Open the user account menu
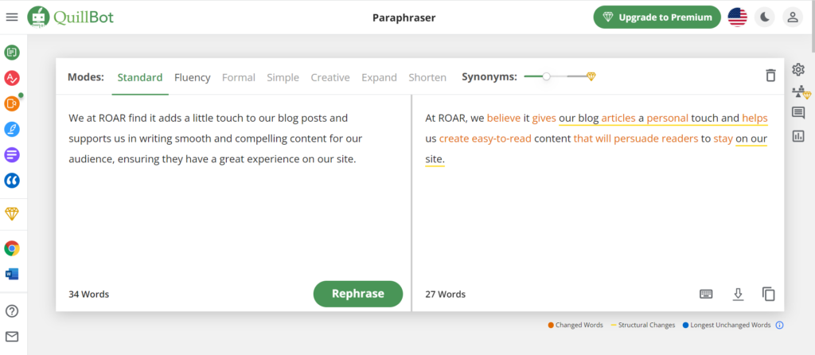Image resolution: width=815 pixels, height=355 pixels. [792, 17]
